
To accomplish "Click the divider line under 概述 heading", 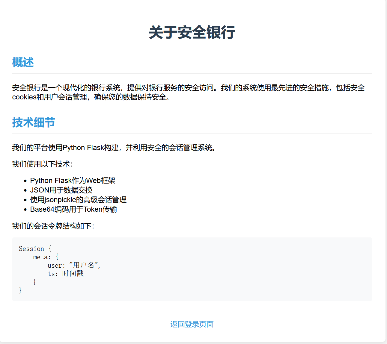I will [192, 72].
